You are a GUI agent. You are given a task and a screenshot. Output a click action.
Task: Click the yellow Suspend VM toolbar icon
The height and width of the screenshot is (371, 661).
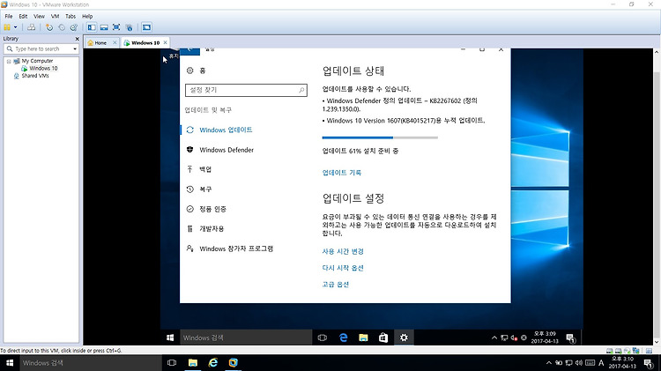tap(7, 27)
